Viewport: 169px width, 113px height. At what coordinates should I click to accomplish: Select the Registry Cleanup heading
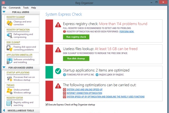click(16, 17)
